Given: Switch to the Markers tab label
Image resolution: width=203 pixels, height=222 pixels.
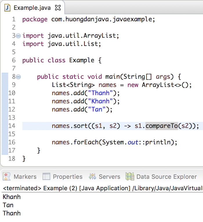Looking at the screenshot, I should click(x=25, y=177).
